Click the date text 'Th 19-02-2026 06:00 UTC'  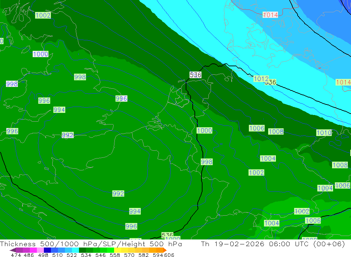(x=254, y=244)
